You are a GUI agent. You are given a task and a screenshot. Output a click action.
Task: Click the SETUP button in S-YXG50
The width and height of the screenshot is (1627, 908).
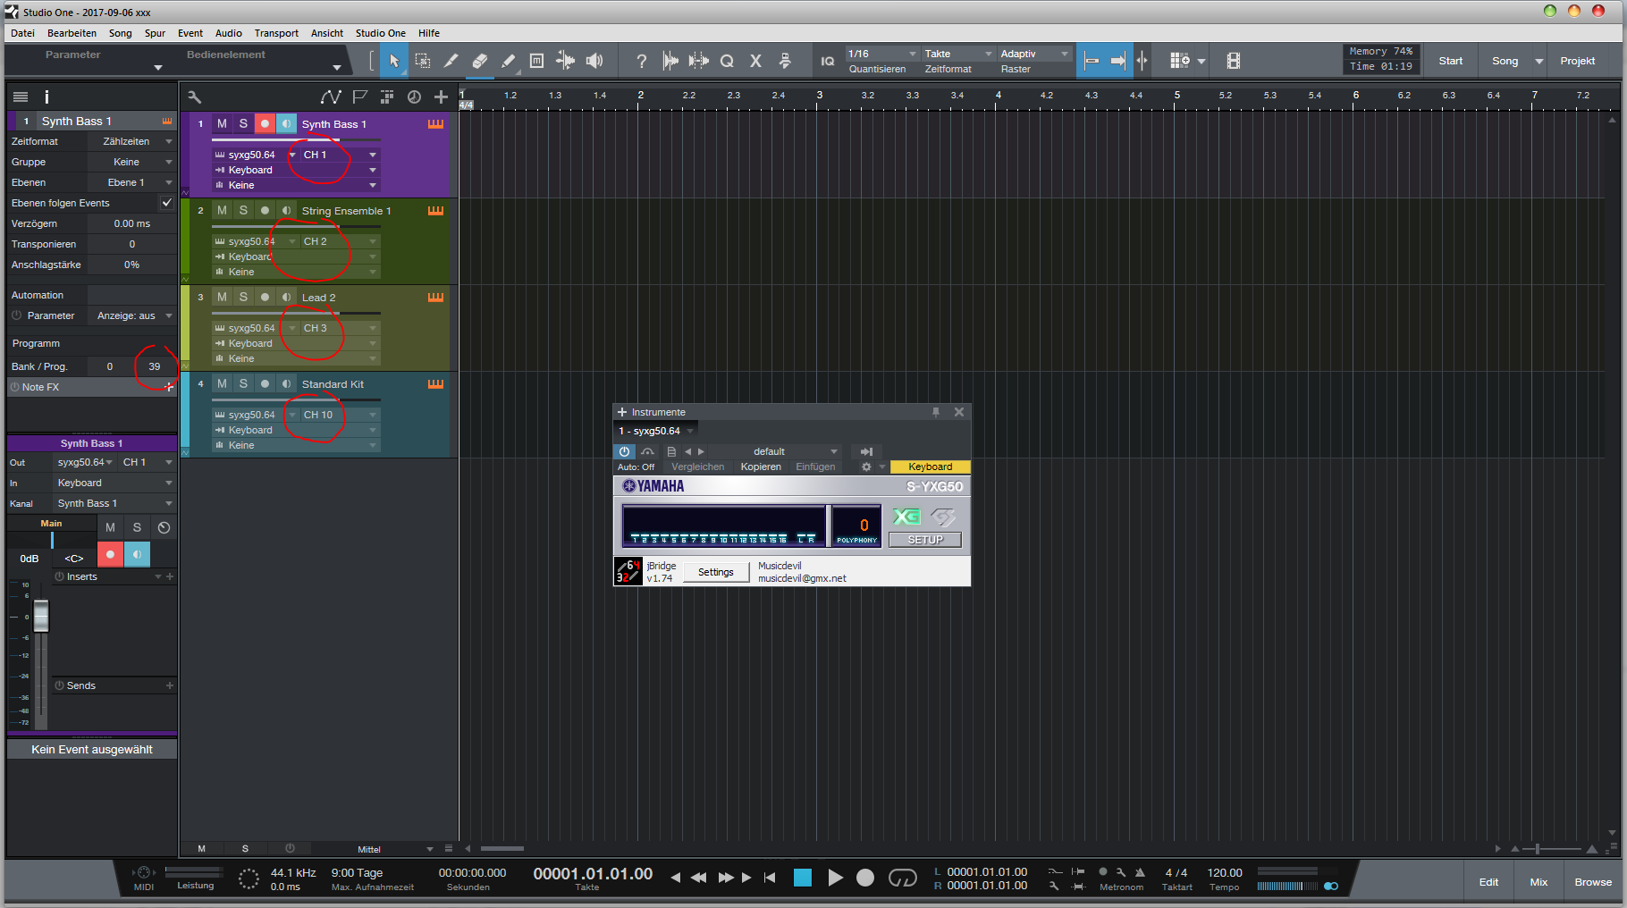(x=924, y=540)
